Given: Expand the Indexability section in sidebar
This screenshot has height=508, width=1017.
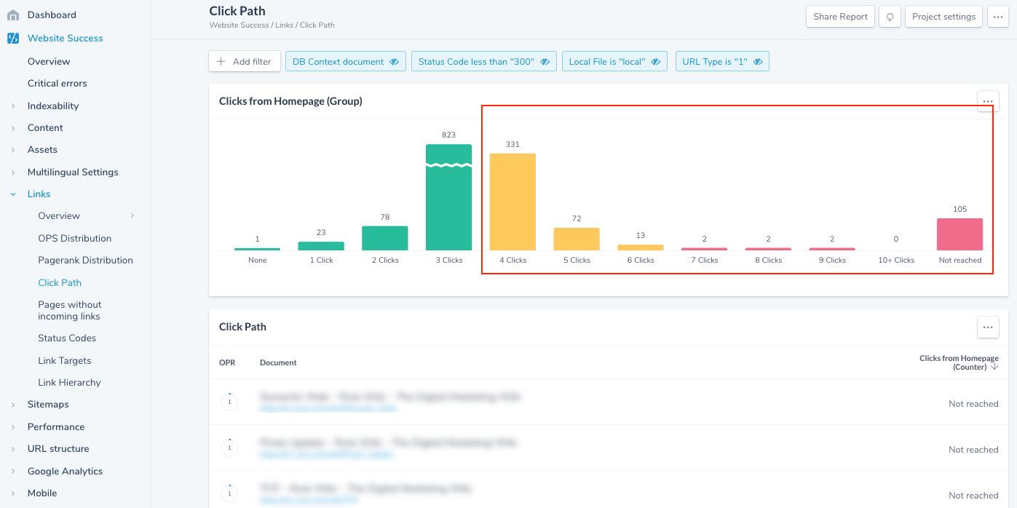Looking at the screenshot, I should point(12,106).
